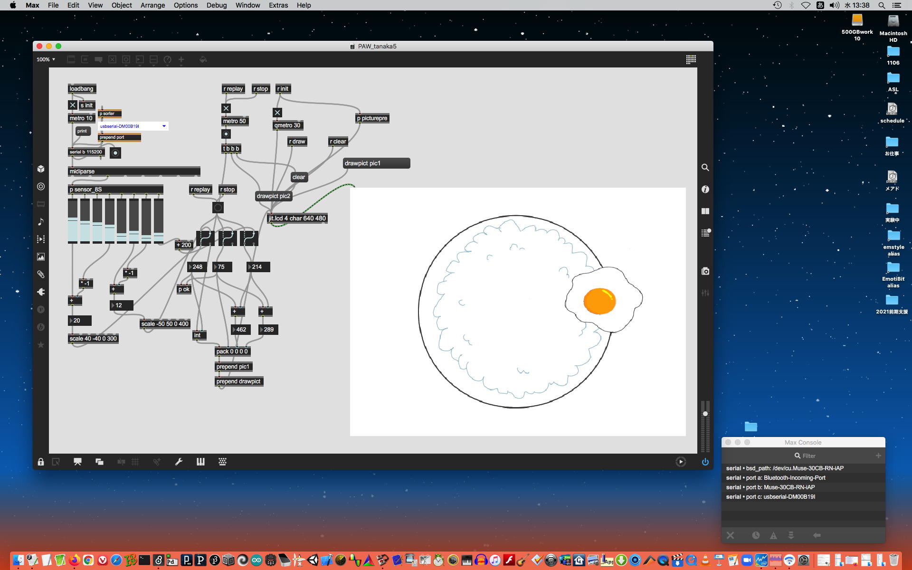
Task: Toggle the audio power icon
Action: coord(705,462)
